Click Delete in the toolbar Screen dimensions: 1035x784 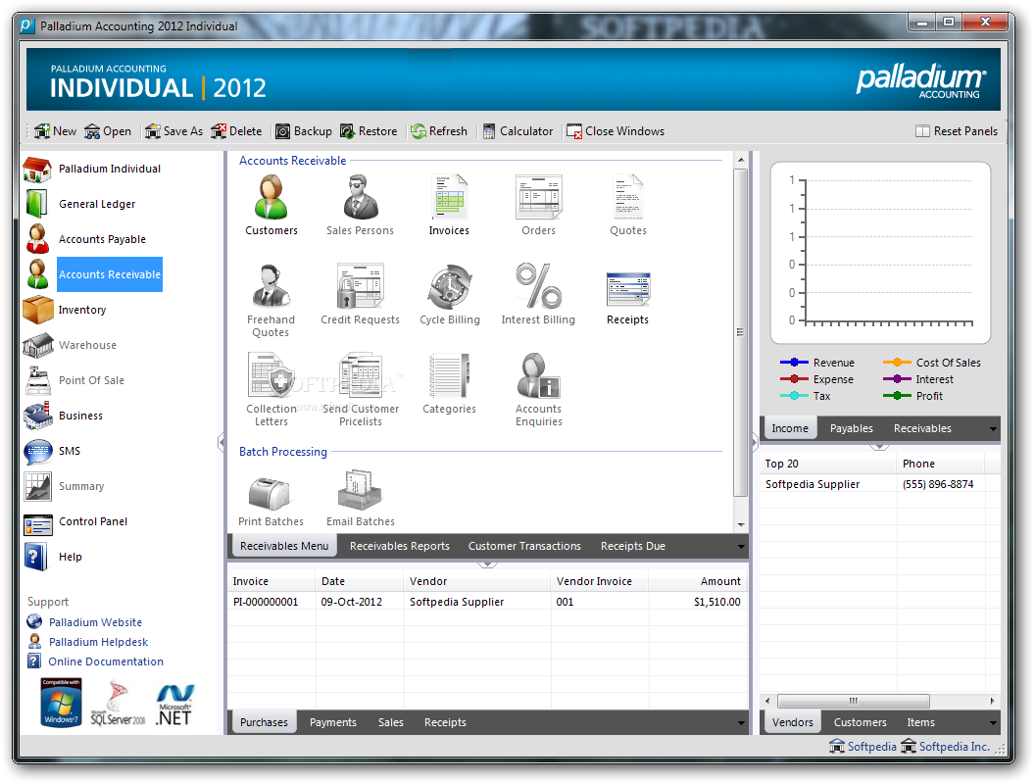pyautogui.click(x=236, y=131)
